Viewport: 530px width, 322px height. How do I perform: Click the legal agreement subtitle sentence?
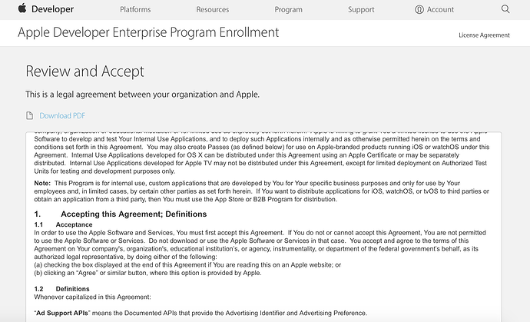pos(142,95)
